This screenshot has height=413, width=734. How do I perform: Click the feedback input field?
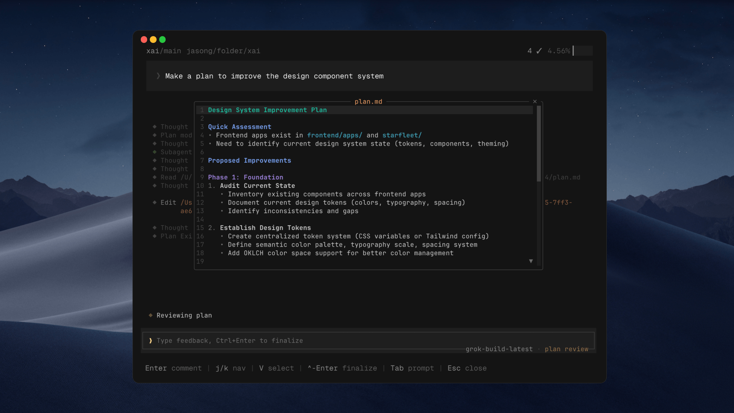[x=369, y=340]
